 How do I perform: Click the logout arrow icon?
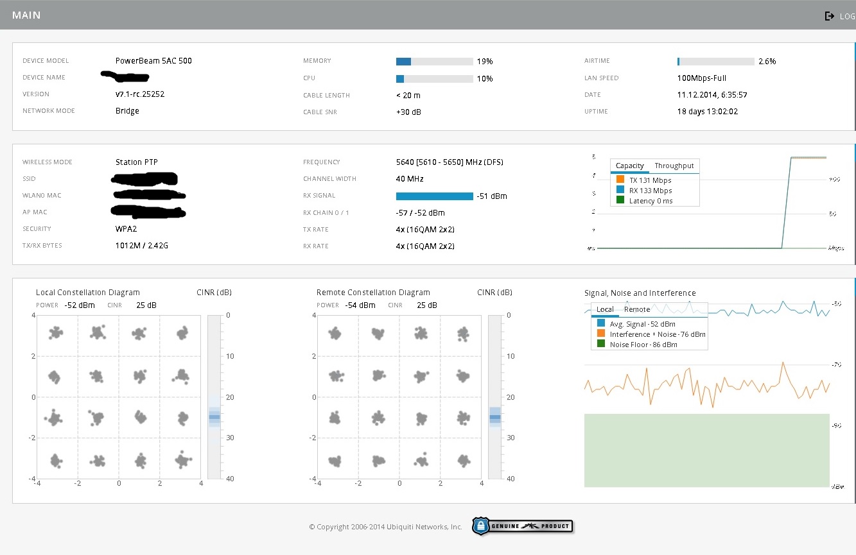point(830,16)
